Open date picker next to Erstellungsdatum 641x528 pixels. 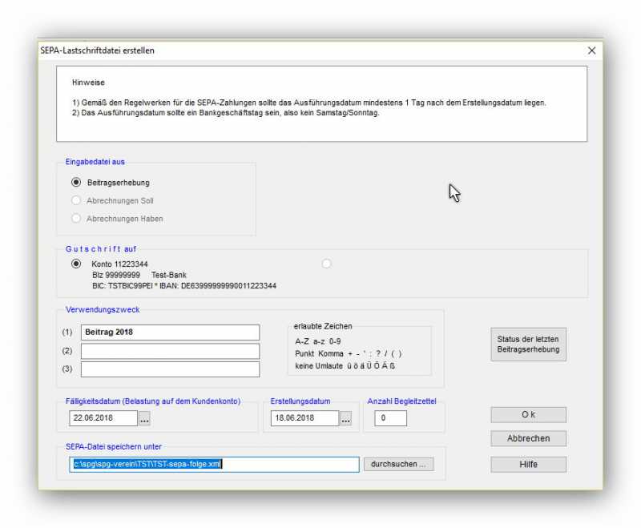[345, 418]
